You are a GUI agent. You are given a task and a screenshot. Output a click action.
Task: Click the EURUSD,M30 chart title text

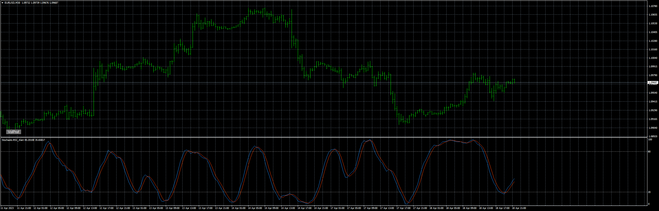[12, 3]
